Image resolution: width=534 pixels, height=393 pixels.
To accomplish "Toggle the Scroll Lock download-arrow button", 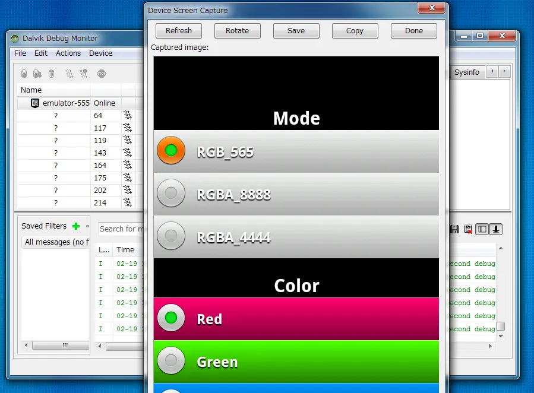I will (496, 229).
